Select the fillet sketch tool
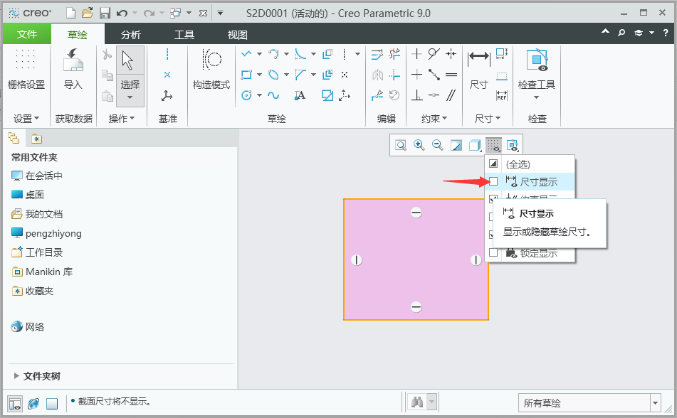The height and width of the screenshot is (418, 677). (300, 54)
